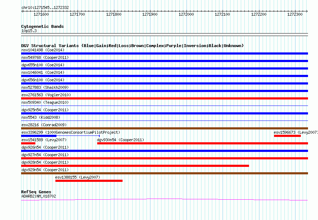The image size is (318, 220).
Task: Click the nsv1041498 (Coe2014) variant label
Action: point(43,50)
